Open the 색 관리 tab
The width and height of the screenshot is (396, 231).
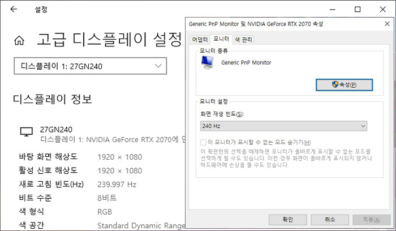[243, 40]
